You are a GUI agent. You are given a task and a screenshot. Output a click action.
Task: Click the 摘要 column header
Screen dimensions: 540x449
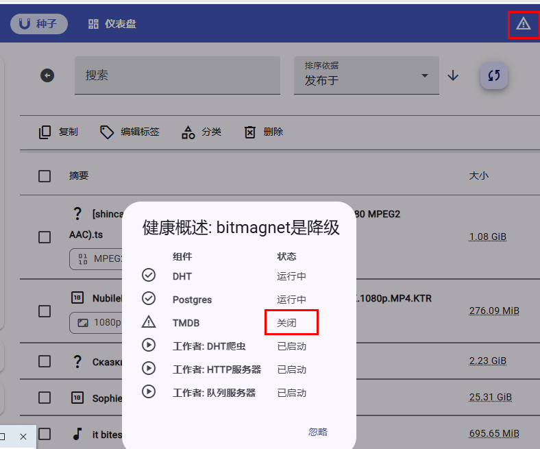[79, 176]
